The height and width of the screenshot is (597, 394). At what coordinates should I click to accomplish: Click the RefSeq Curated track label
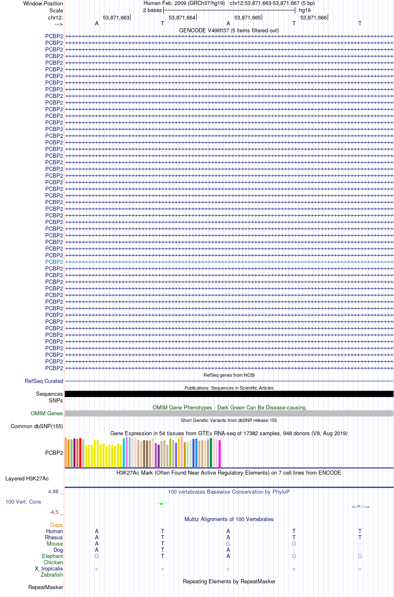[x=44, y=381]
